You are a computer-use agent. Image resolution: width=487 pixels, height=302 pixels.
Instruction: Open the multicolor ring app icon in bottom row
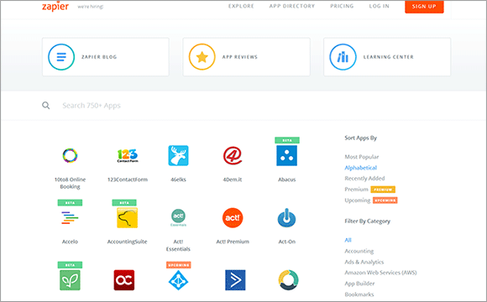288,280
